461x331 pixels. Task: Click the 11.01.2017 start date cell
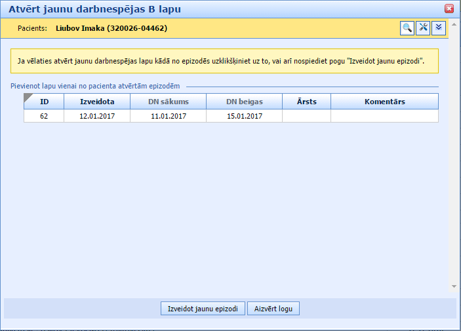tap(168, 116)
